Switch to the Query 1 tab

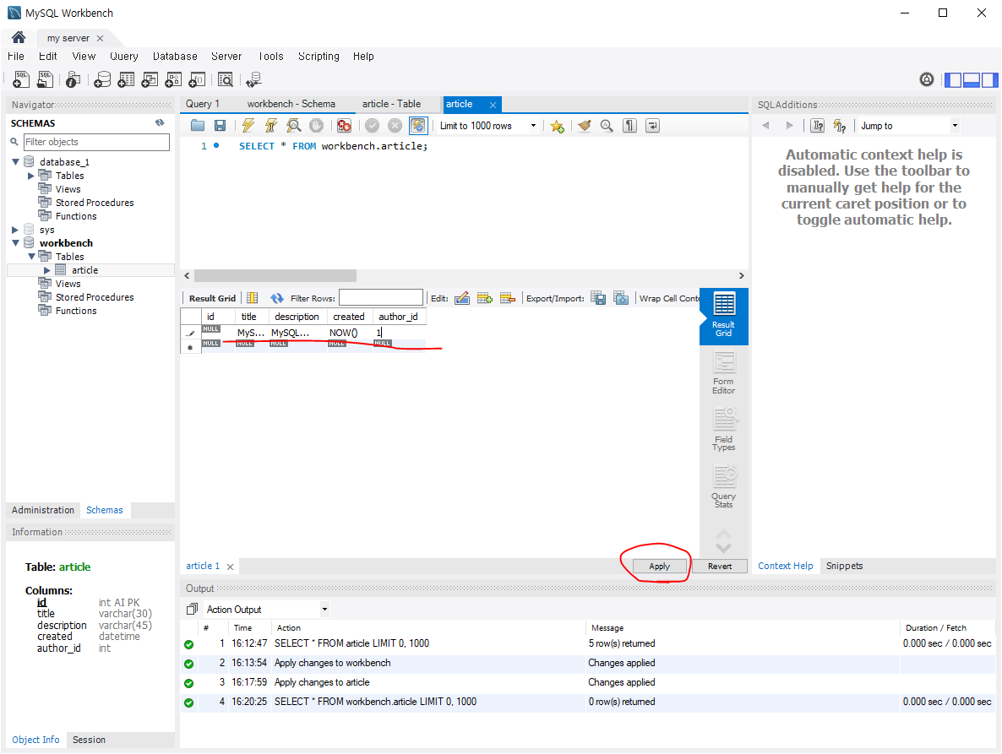click(x=203, y=104)
